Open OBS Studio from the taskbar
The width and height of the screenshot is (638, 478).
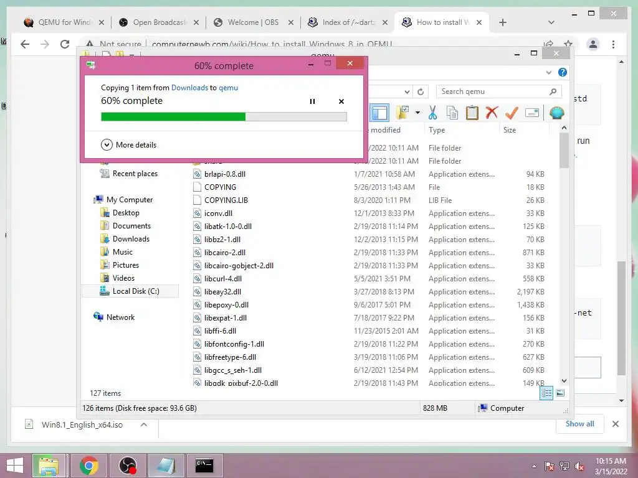coord(128,466)
